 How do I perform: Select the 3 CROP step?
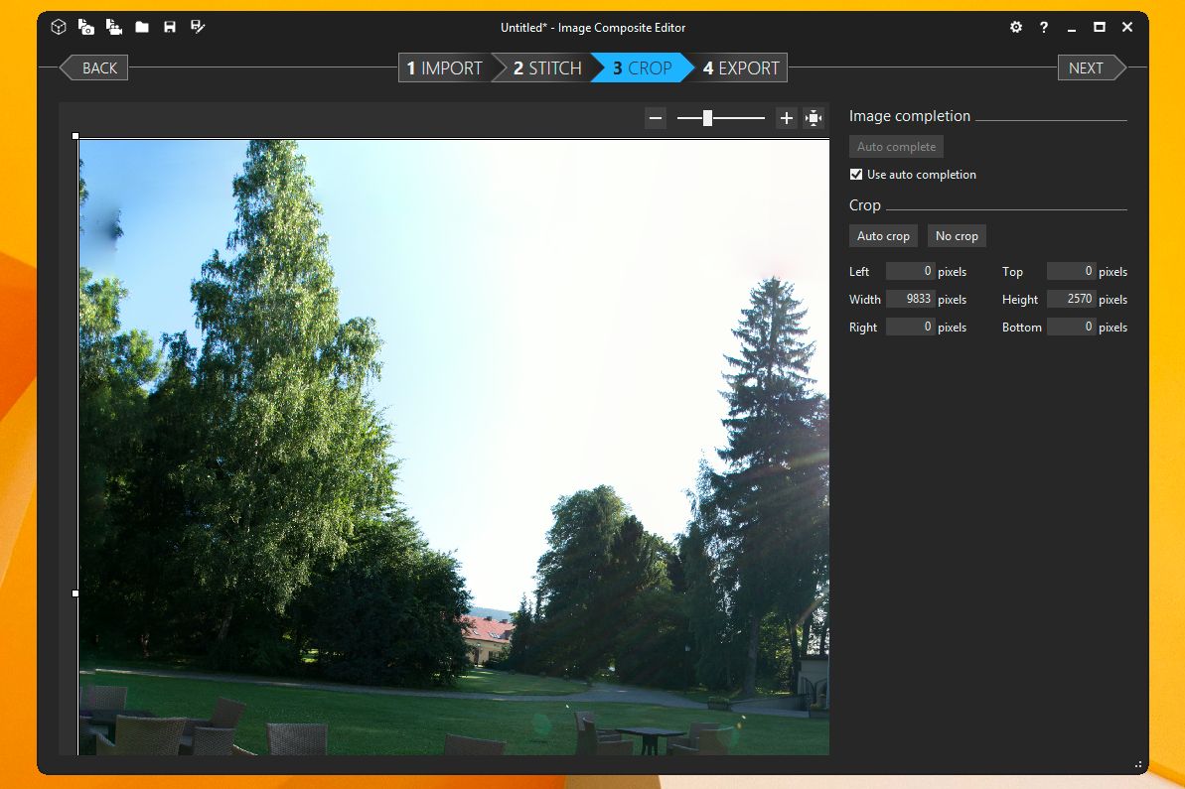tap(642, 67)
